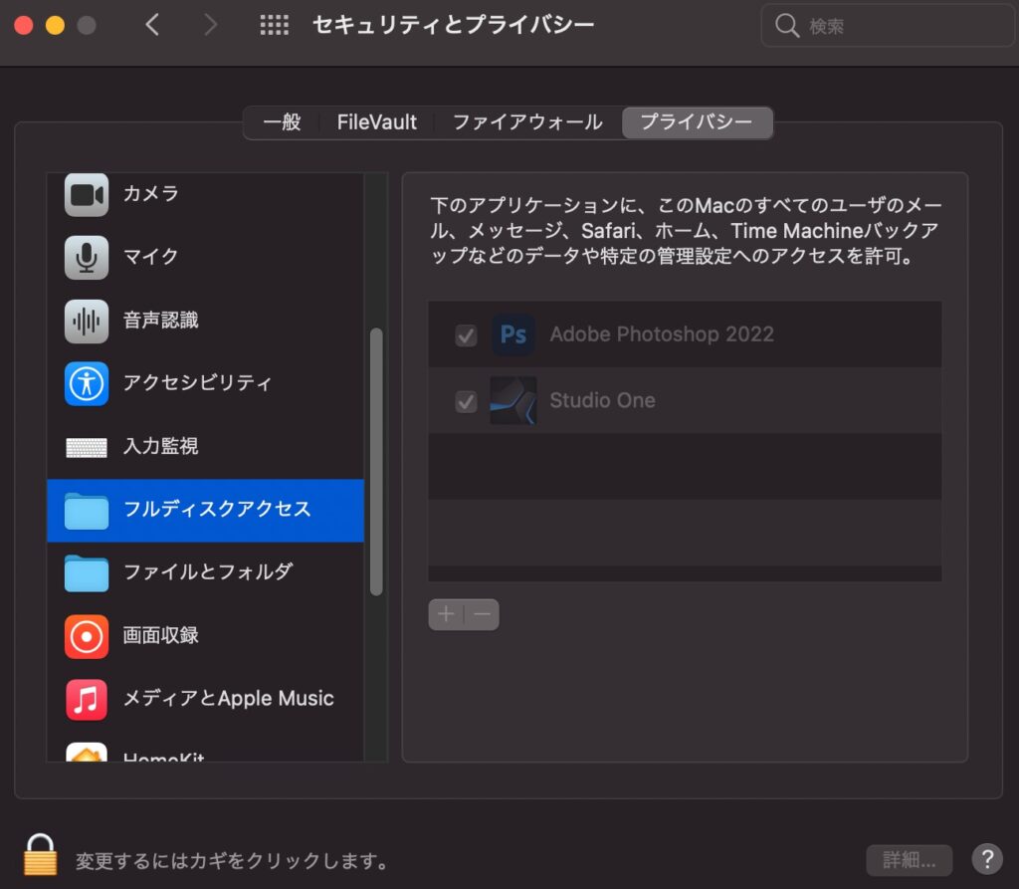Screen dimensions: 1019x889
Task: Click the padlock icon to unlock changes
Action: point(41,856)
